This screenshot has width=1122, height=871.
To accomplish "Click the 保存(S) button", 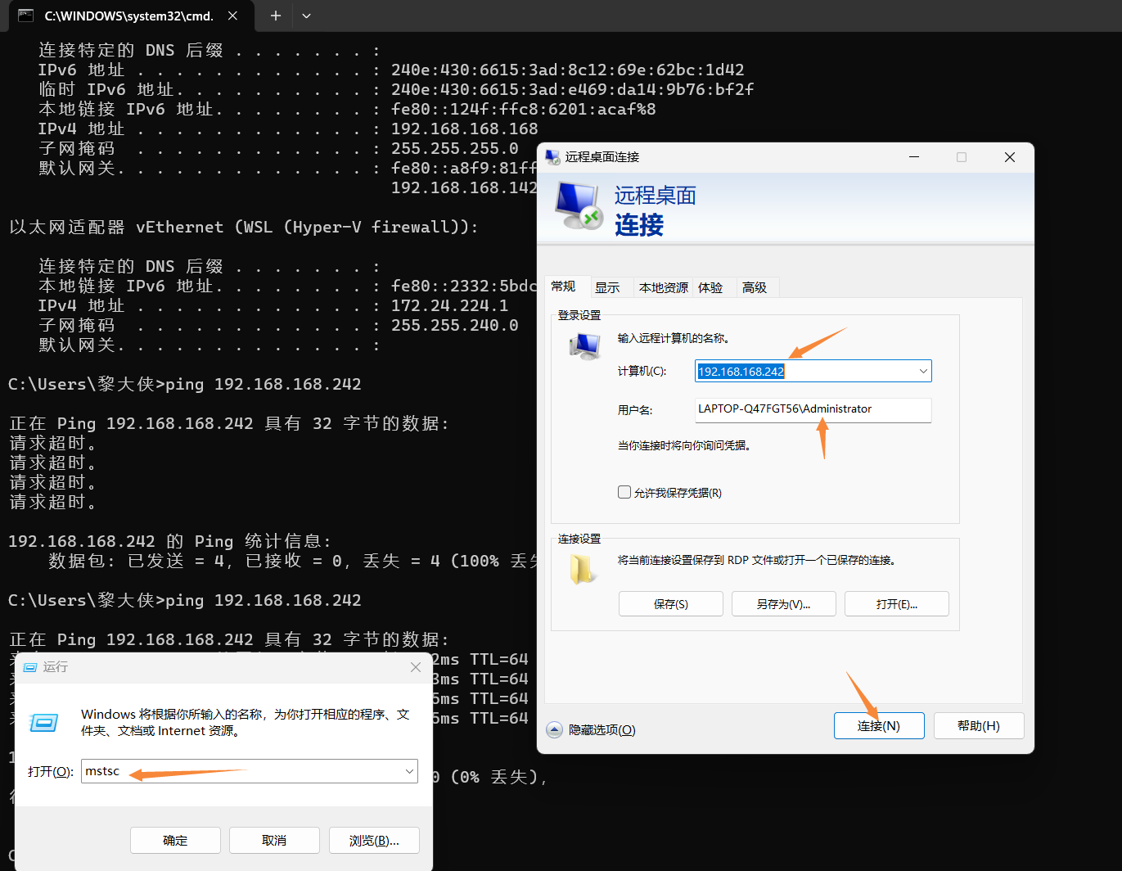I will click(671, 604).
